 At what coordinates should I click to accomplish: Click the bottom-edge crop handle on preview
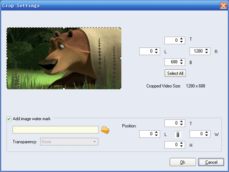pyautogui.click(x=64, y=89)
